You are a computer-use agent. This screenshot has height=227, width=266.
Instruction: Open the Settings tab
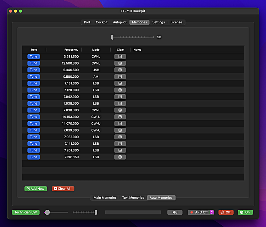click(x=159, y=22)
